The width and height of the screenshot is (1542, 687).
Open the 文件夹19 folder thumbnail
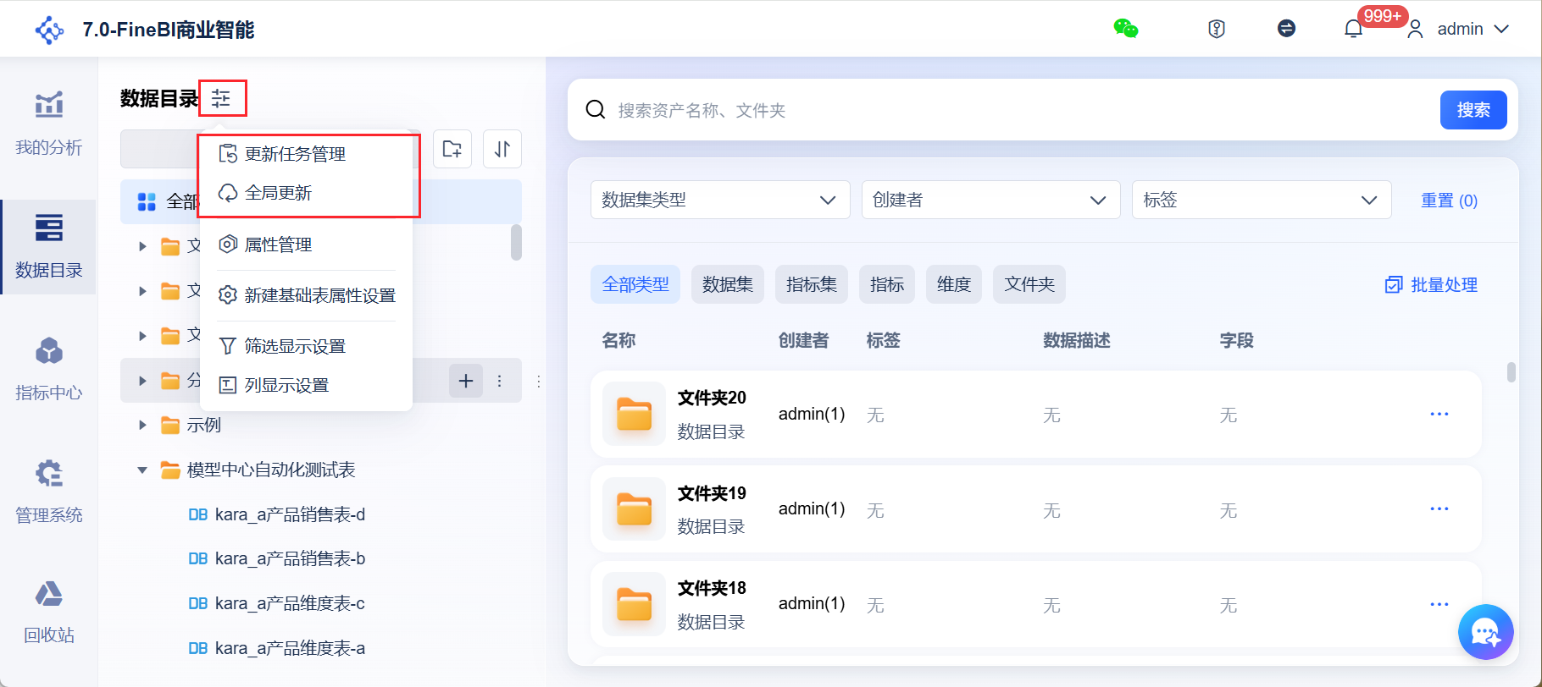coord(634,508)
